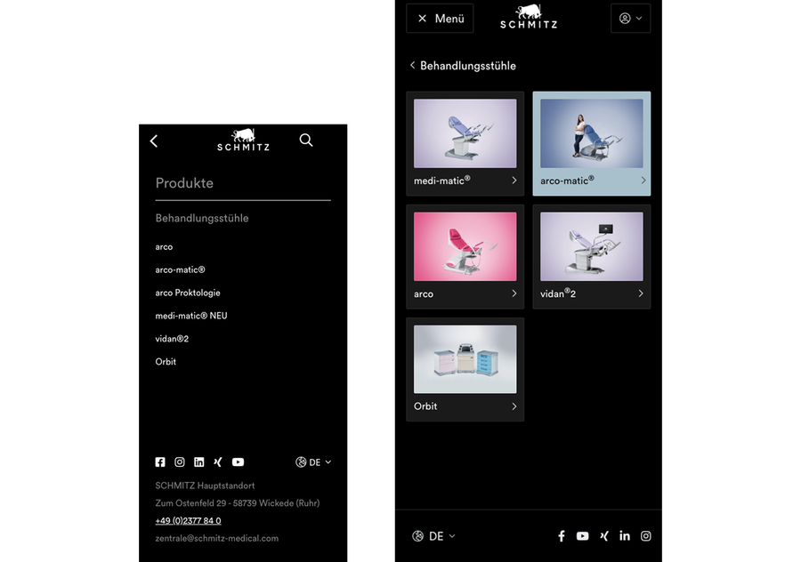This screenshot has height=562, width=801.
Task: Open search via the magnifier icon
Action: tap(306, 140)
